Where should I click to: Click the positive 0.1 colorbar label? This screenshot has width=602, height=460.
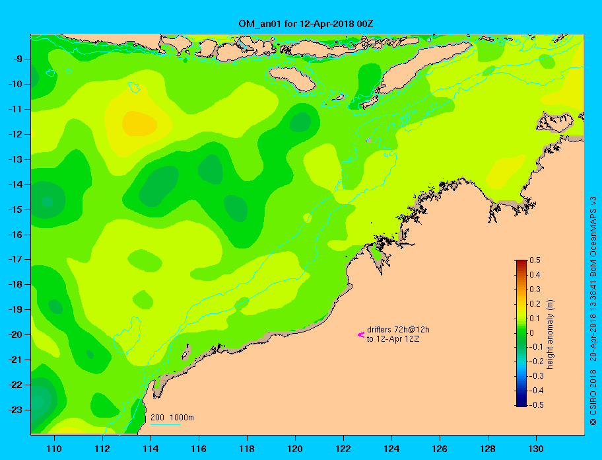click(535, 318)
